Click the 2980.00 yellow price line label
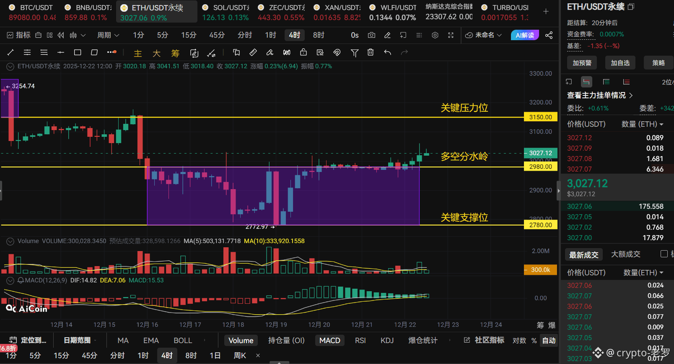 (541, 167)
